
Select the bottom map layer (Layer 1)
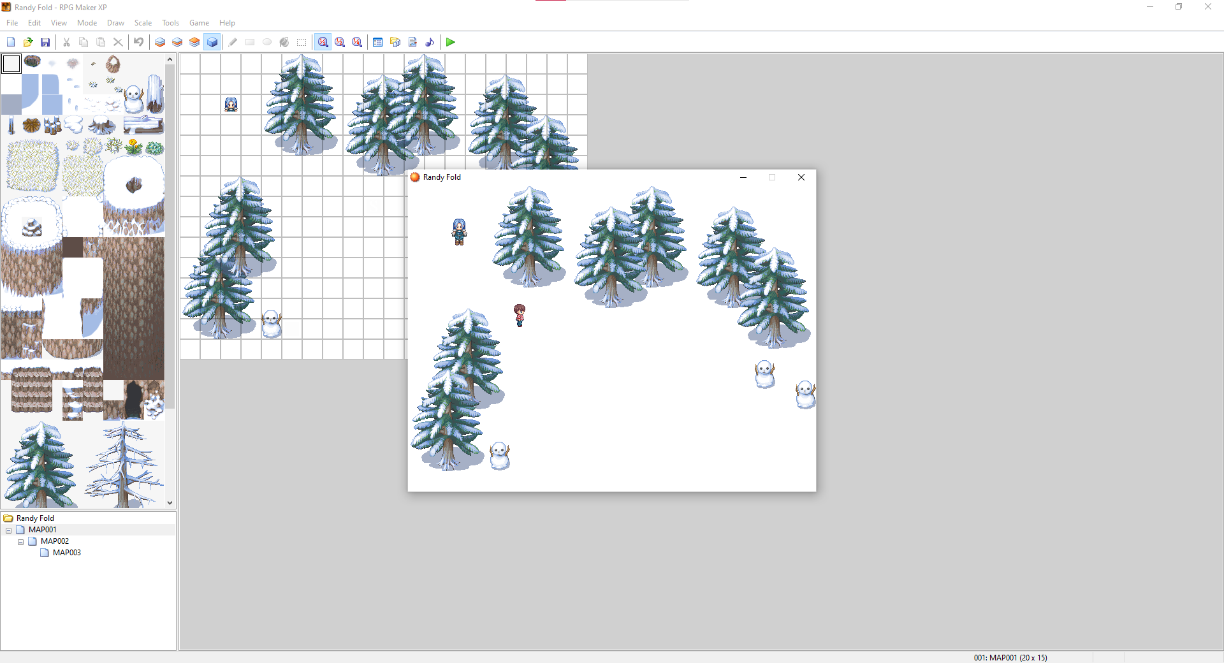coord(160,42)
